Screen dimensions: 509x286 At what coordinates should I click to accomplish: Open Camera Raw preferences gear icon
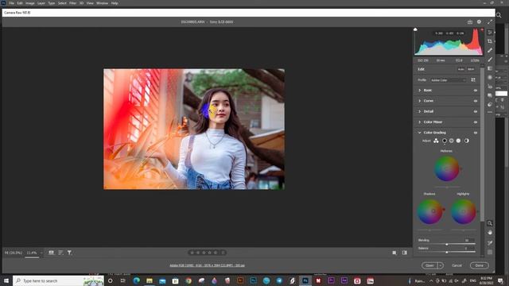click(479, 21)
